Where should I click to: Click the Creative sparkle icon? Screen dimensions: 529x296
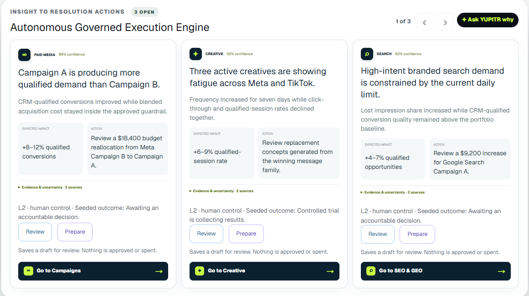coord(195,54)
